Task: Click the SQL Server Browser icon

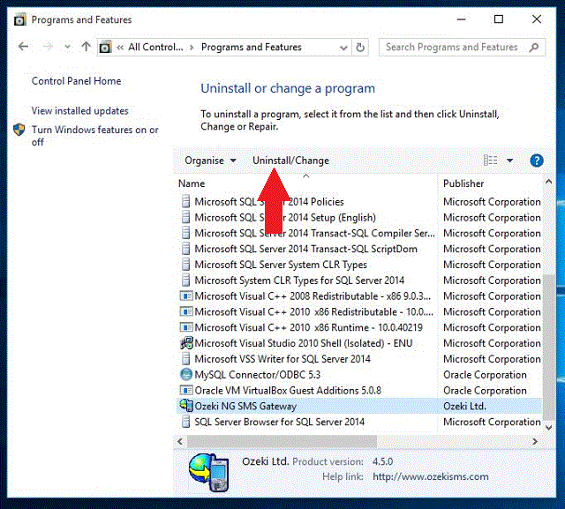Action: (x=185, y=422)
